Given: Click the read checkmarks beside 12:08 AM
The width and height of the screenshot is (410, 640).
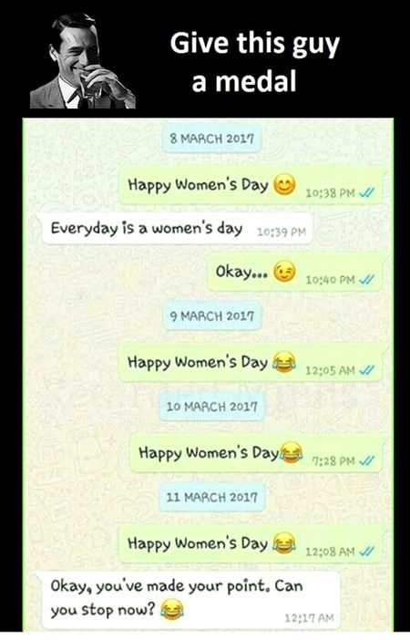Looking at the screenshot, I should 366,552.
